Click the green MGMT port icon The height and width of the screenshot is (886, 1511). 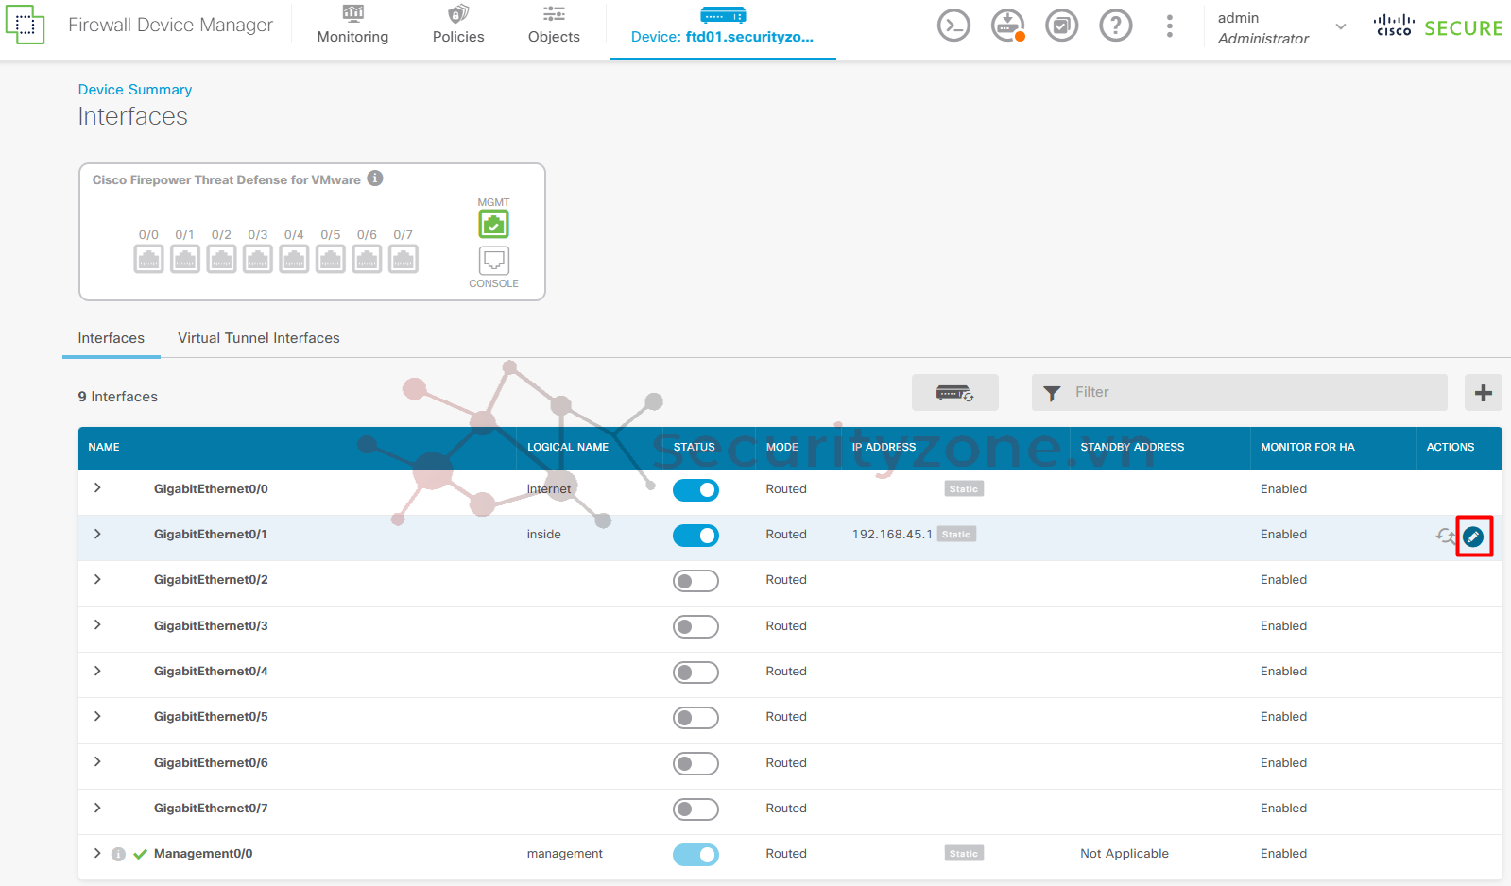493,224
